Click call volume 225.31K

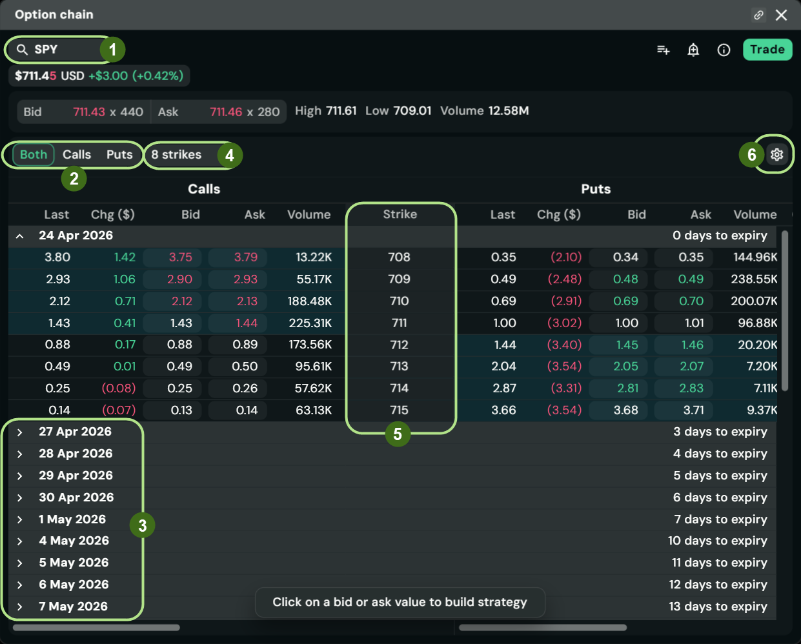[310, 323]
